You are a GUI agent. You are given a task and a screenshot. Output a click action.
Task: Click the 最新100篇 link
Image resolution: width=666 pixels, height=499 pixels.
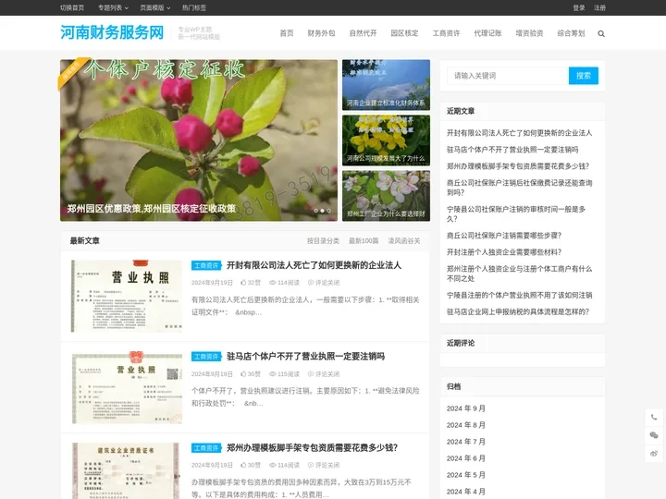(x=364, y=241)
